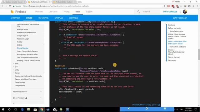
Task: Bookmark this page with the star icon
Action: click(164, 6)
